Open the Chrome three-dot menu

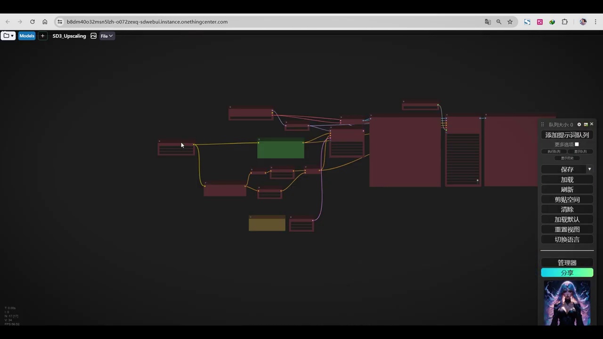(x=596, y=22)
